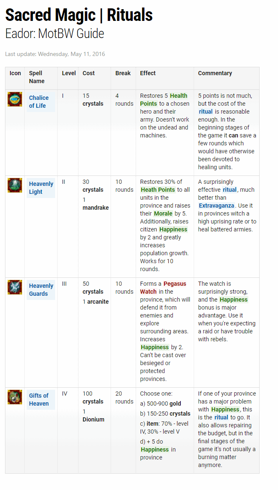
Task: Open the Heavenly Light spell link
Action: [x=41, y=188]
